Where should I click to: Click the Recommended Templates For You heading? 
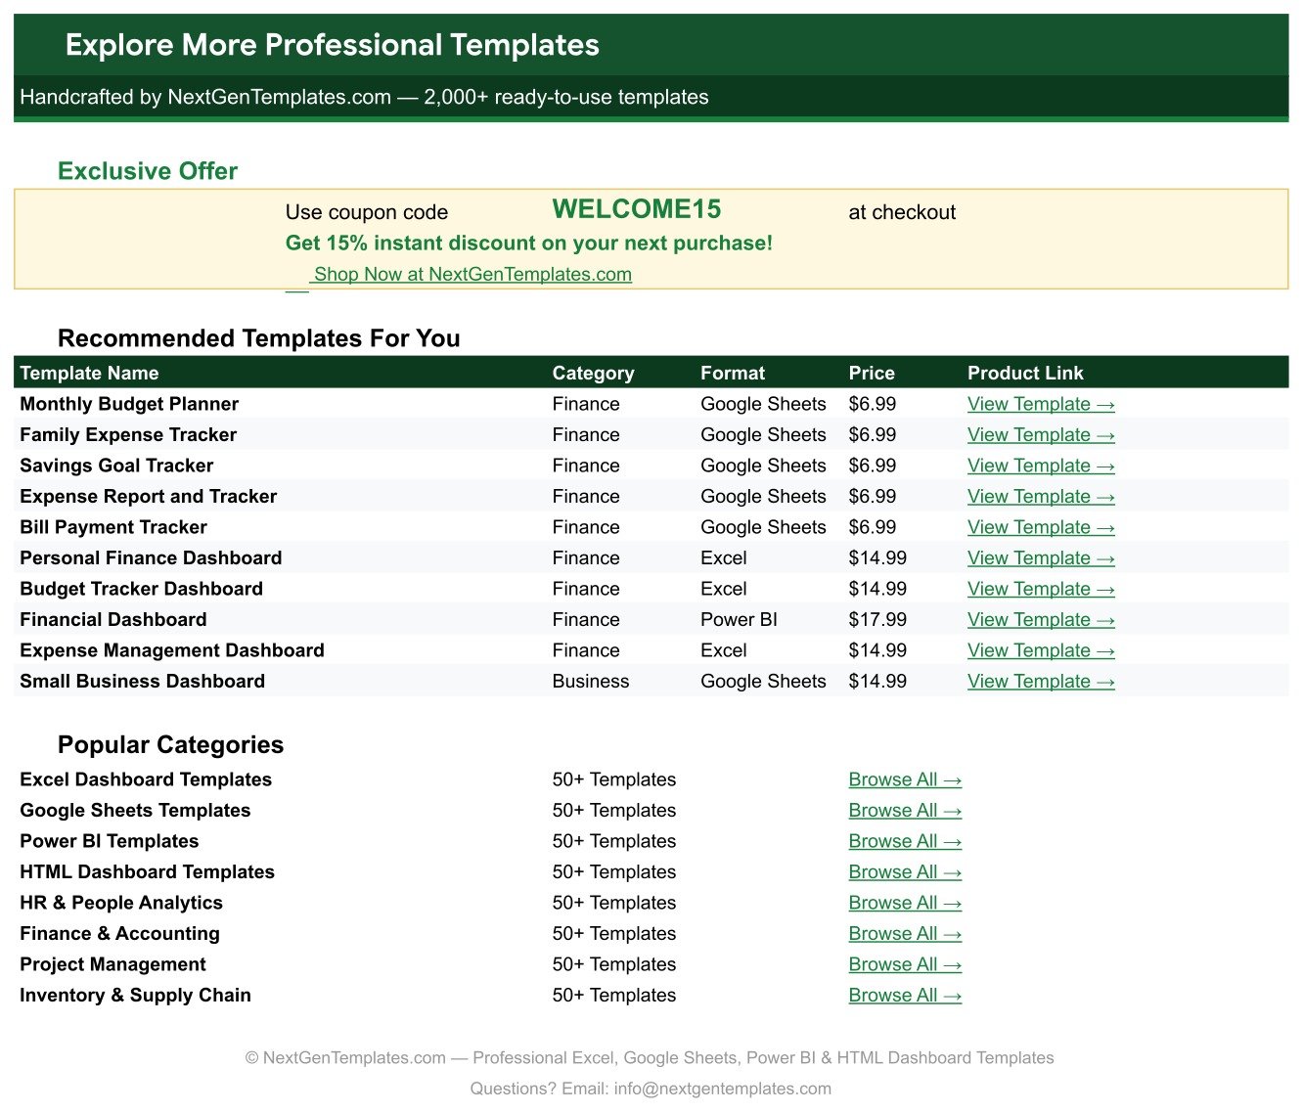[259, 338]
